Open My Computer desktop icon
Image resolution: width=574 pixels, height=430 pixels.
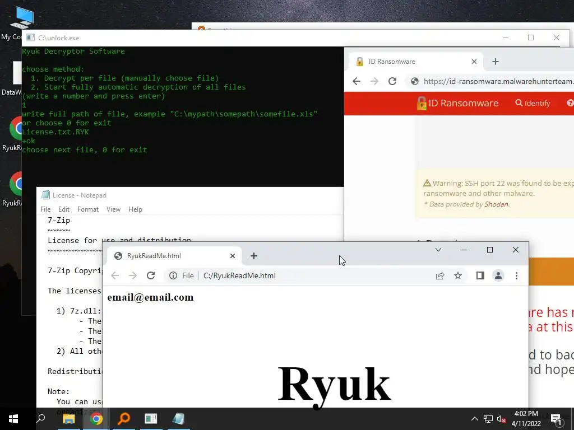(21, 22)
